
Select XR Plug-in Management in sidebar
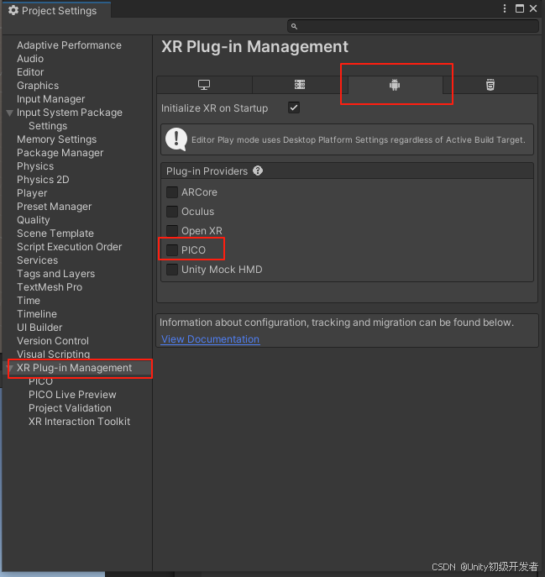point(75,368)
